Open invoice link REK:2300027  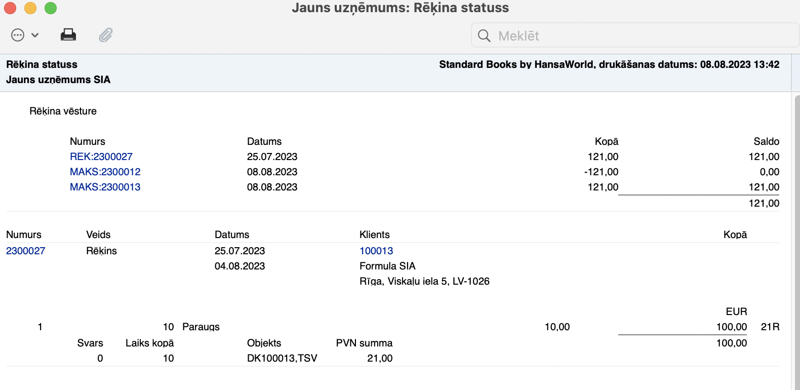101,157
